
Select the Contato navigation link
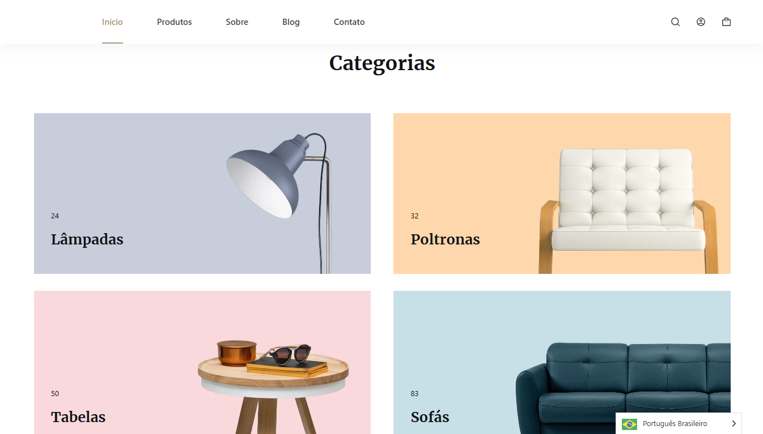pos(349,22)
